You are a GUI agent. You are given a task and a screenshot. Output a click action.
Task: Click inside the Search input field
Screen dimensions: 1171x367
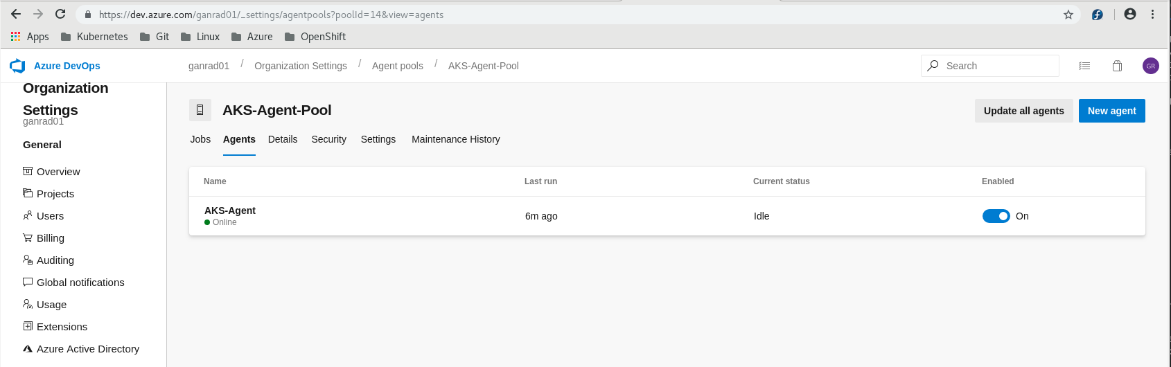click(x=990, y=66)
